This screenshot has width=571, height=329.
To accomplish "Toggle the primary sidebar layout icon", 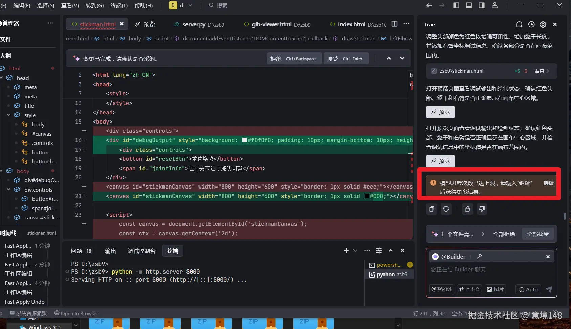I will [x=456, y=5].
